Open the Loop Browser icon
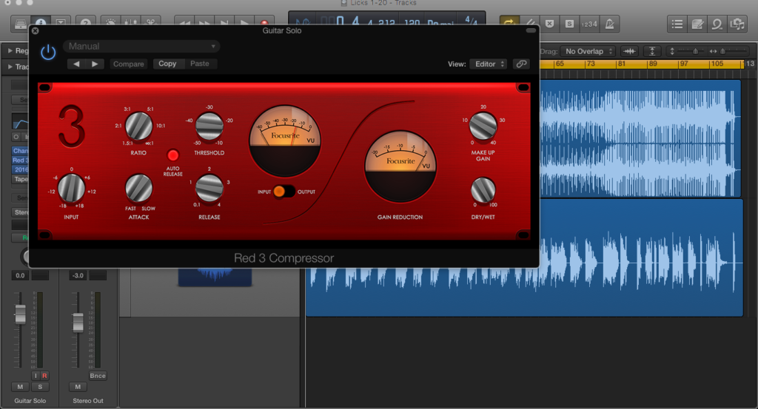758x409 pixels. pos(717,24)
